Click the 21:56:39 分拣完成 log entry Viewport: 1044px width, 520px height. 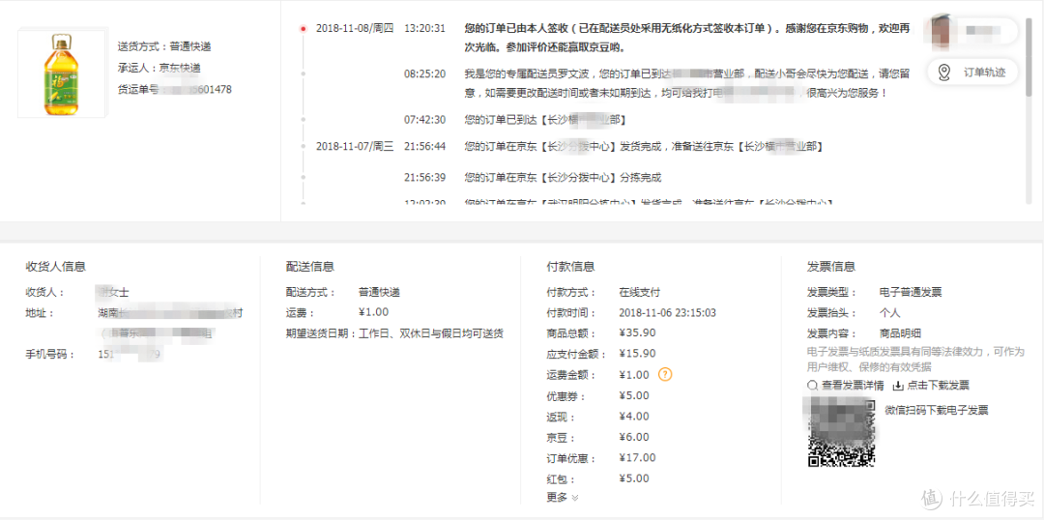pyautogui.click(x=563, y=178)
